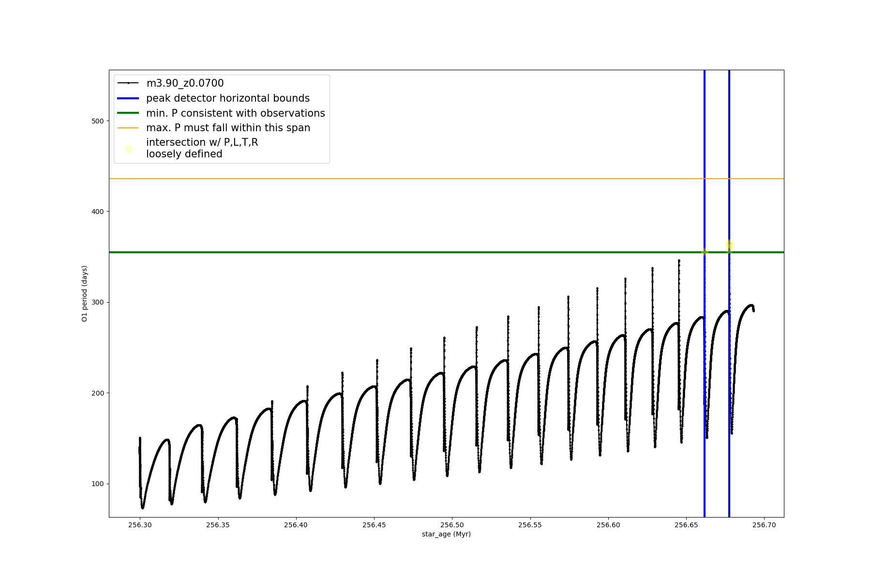871x581 pixels.
Task: Click the yellow intersection marker on right blue line
Action: (x=729, y=245)
